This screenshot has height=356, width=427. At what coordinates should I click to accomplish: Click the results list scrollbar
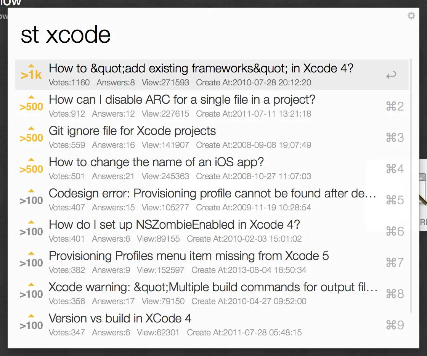click(411, 186)
